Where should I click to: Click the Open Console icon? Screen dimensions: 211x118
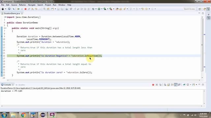[x=194, y=85]
